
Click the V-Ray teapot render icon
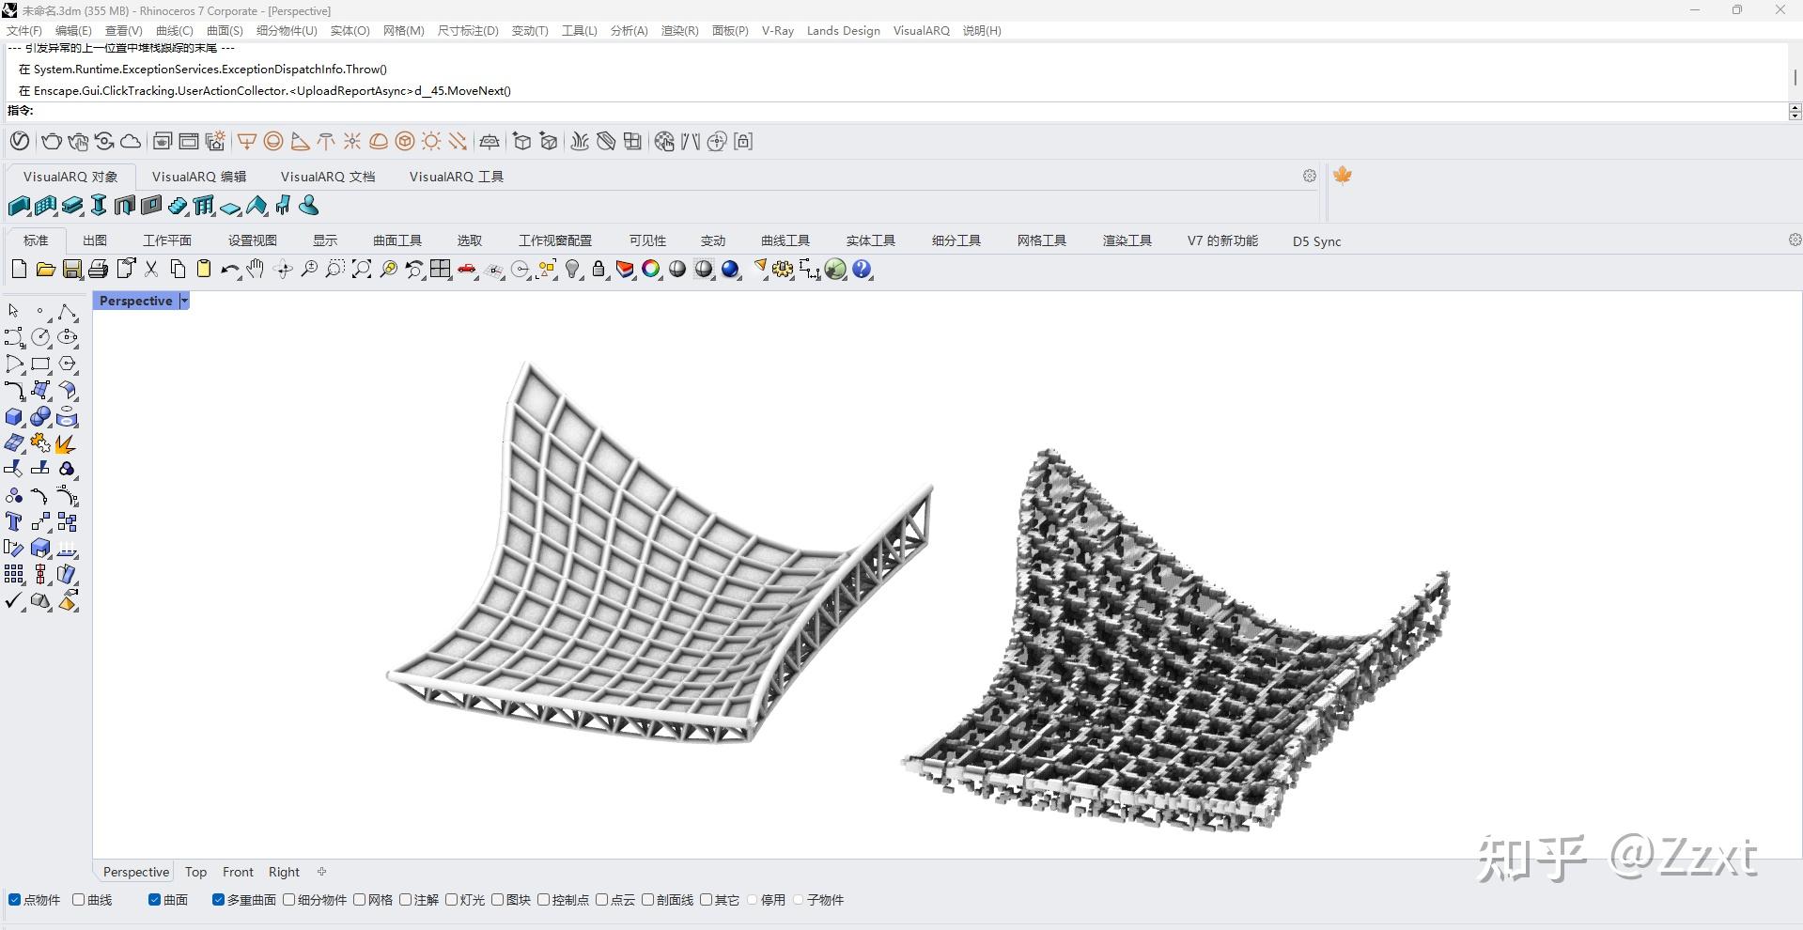[x=52, y=142]
